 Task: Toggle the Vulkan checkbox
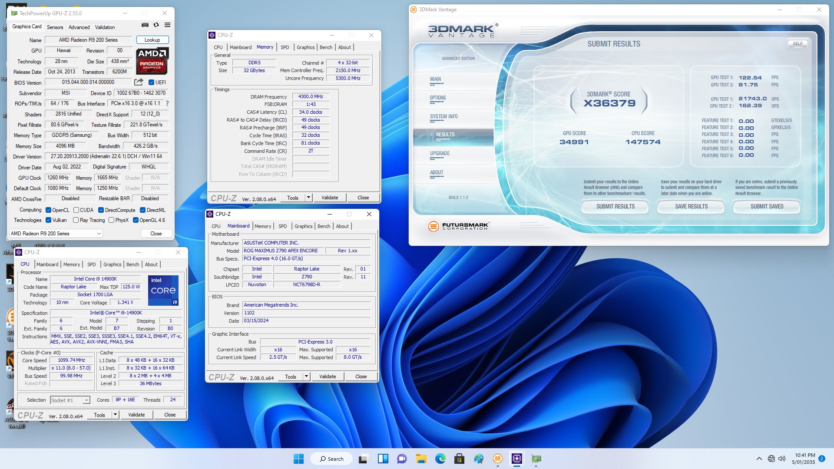(x=49, y=220)
